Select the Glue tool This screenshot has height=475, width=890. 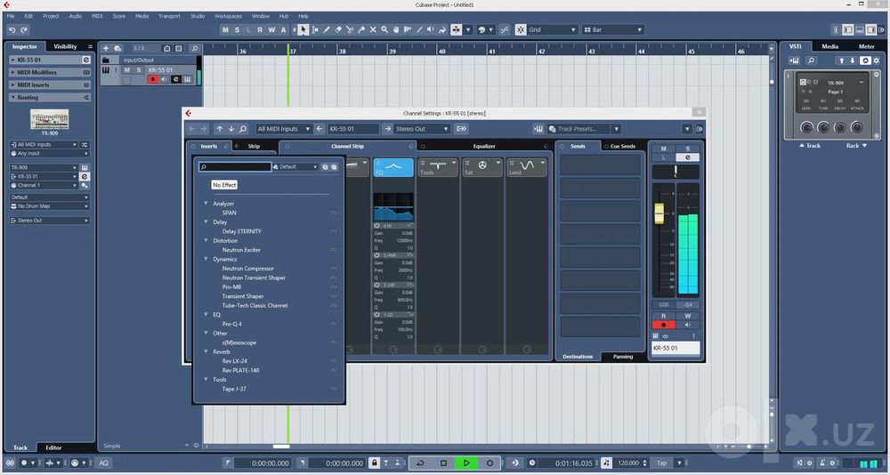(x=361, y=29)
